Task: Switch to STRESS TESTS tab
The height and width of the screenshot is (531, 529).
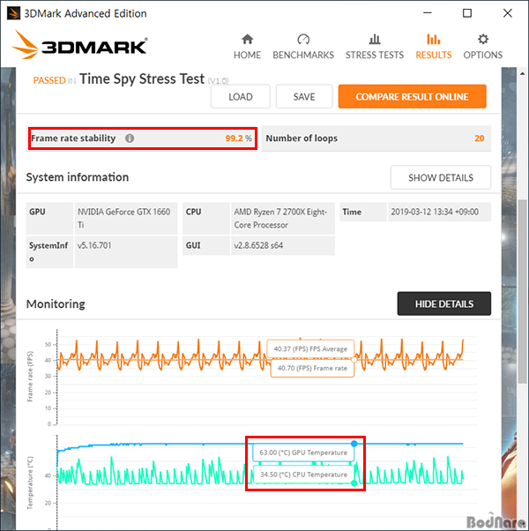Action: (x=375, y=47)
